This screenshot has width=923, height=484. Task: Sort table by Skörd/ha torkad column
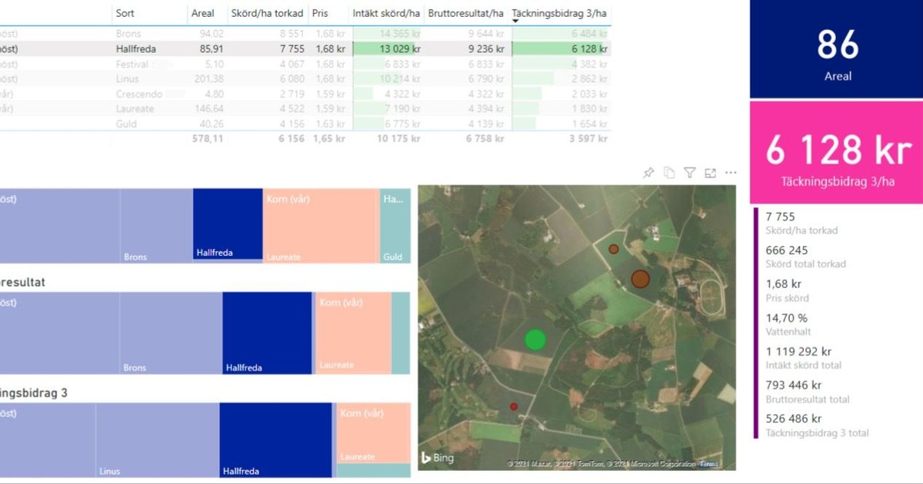click(x=267, y=14)
